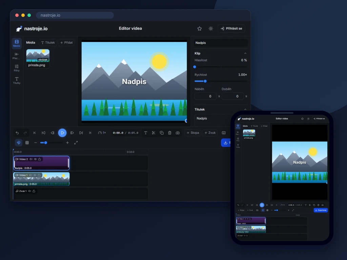Open the Titulky sidebar tab in desktop editor
This screenshot has height=260, width=347.
[17, 80]
